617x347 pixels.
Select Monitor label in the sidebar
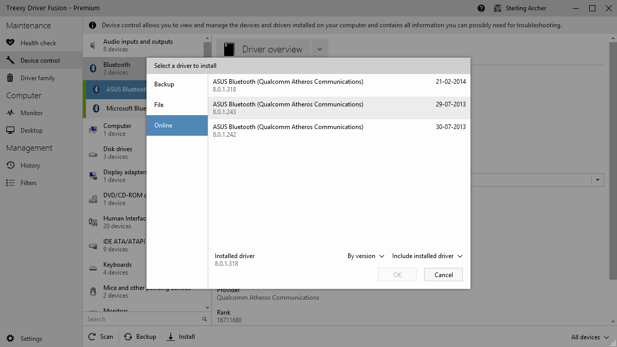31,113
